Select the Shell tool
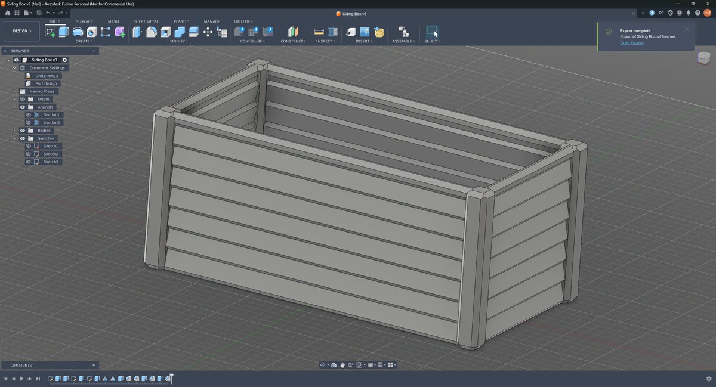 coord(165,32)
